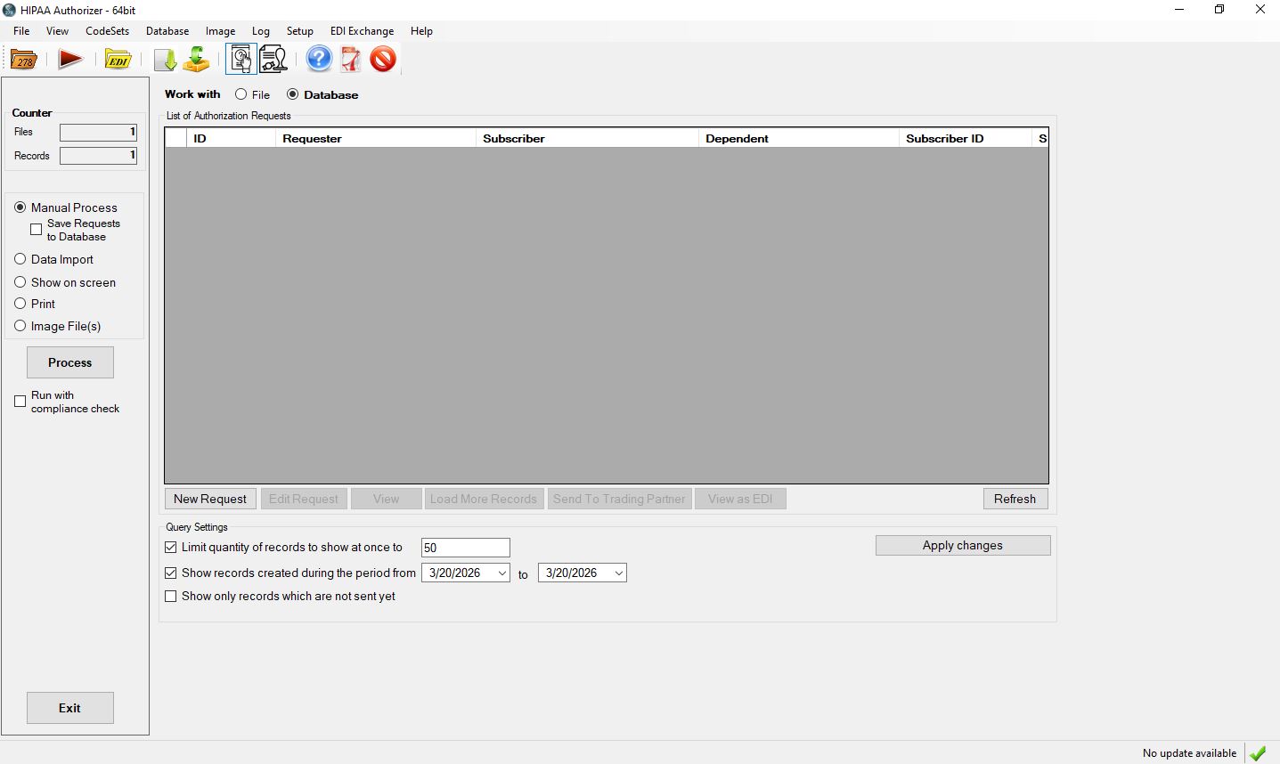Click the HIPAA Authorizer title bar app icon
Viewport: 1280px width, 764px height.
(9, 10)
